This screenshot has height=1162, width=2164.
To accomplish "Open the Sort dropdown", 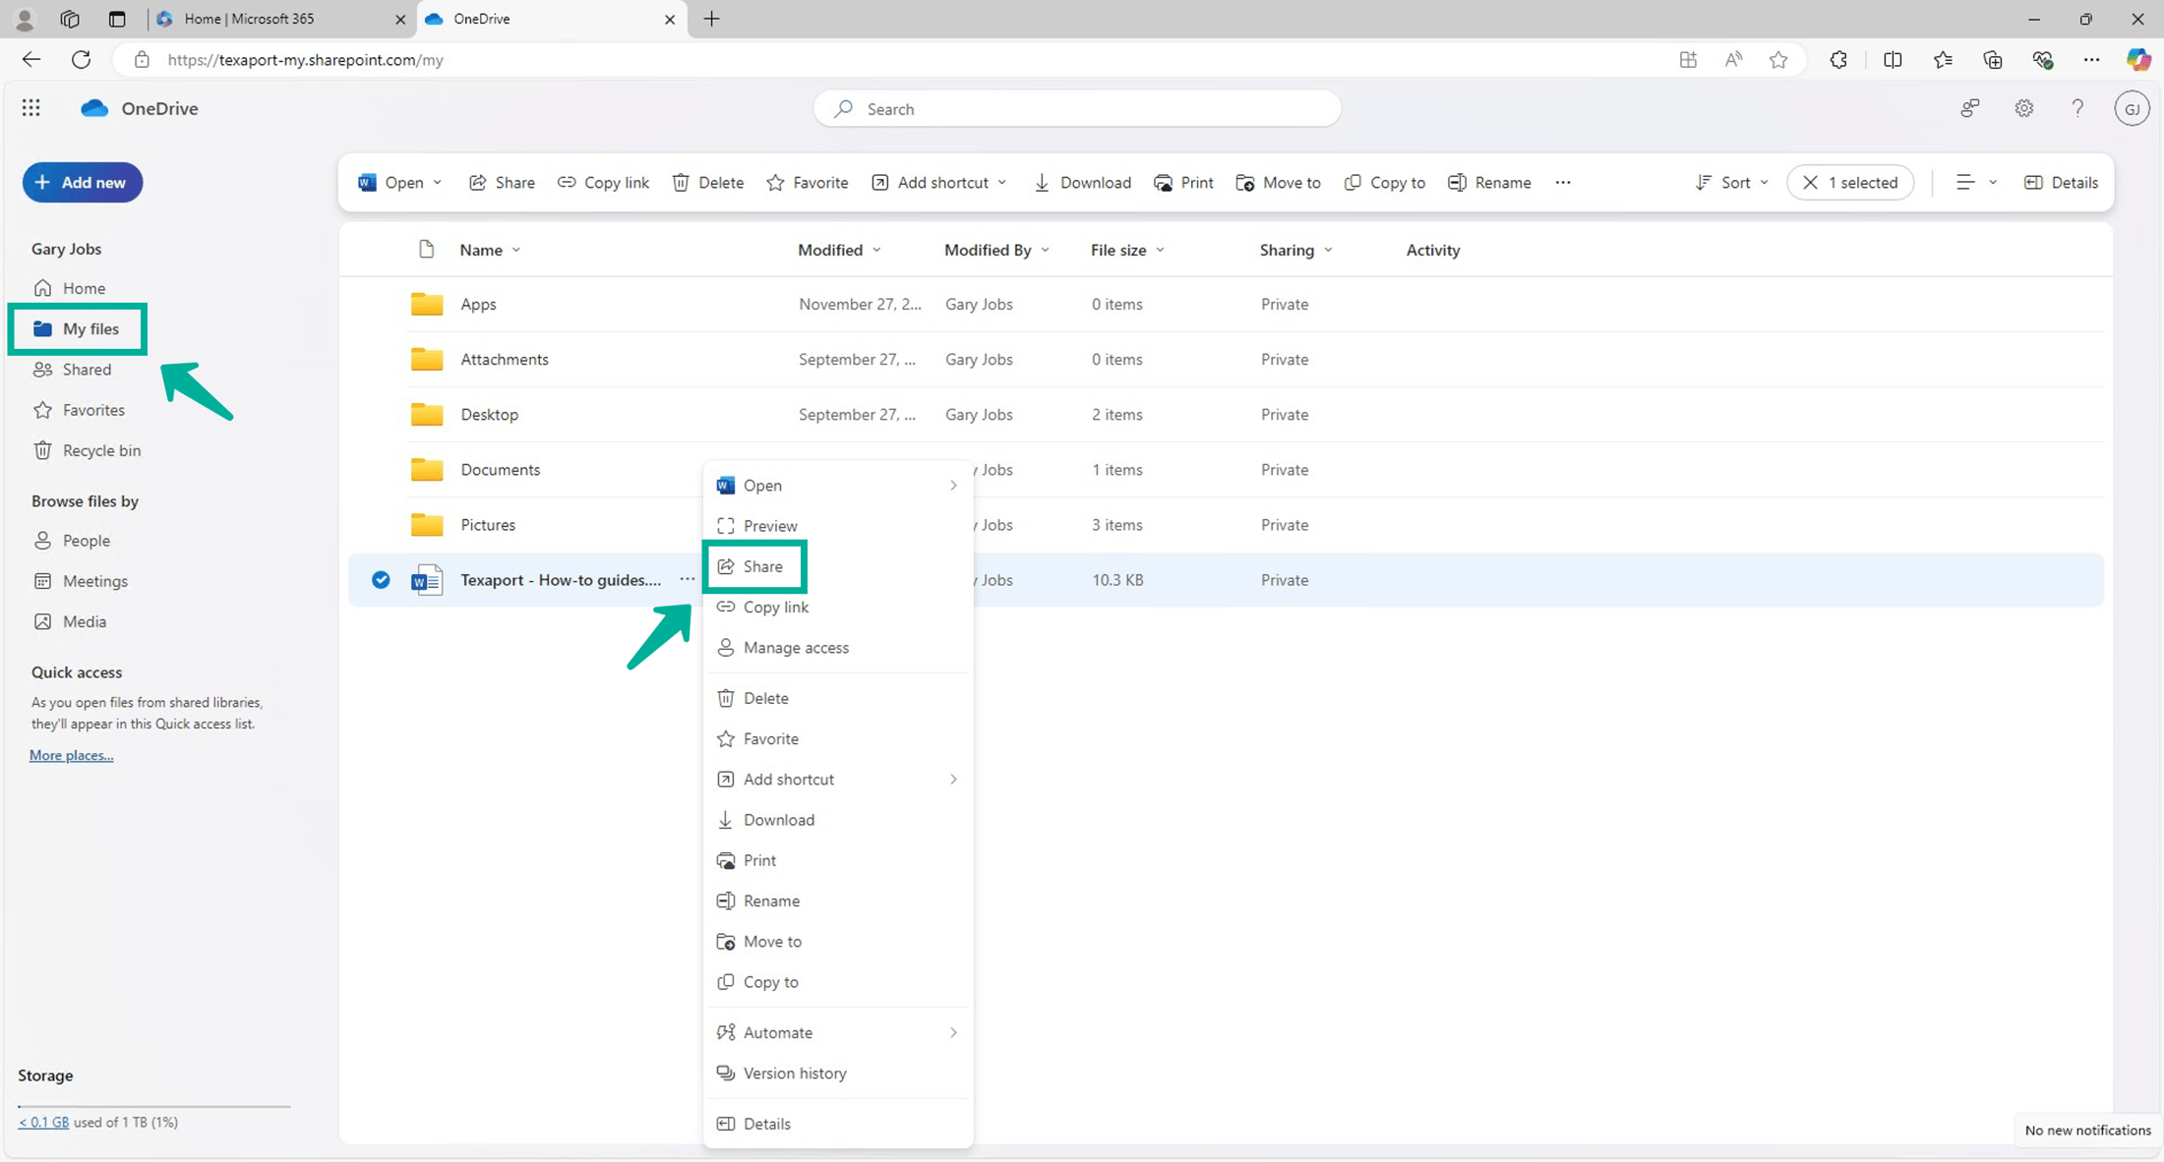I will pos(1731,182).
